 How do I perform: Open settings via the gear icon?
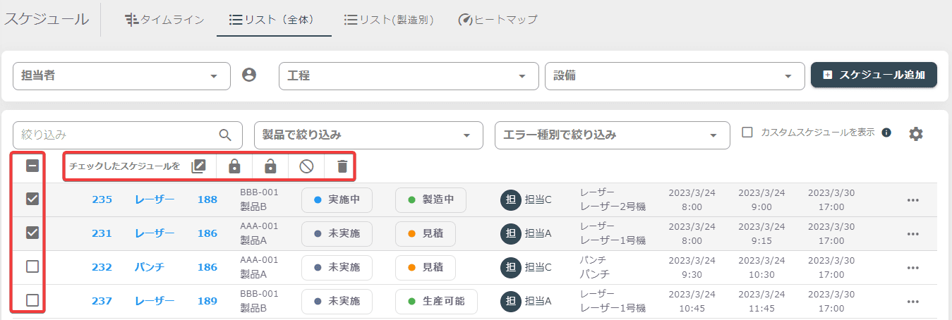[916, 134]
